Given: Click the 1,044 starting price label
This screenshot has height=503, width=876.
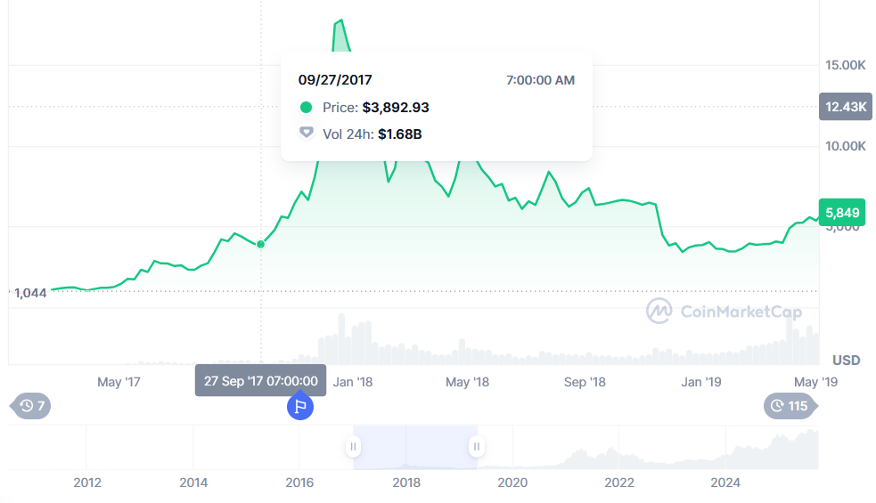Looking at the screenshot, I should 29,292.
